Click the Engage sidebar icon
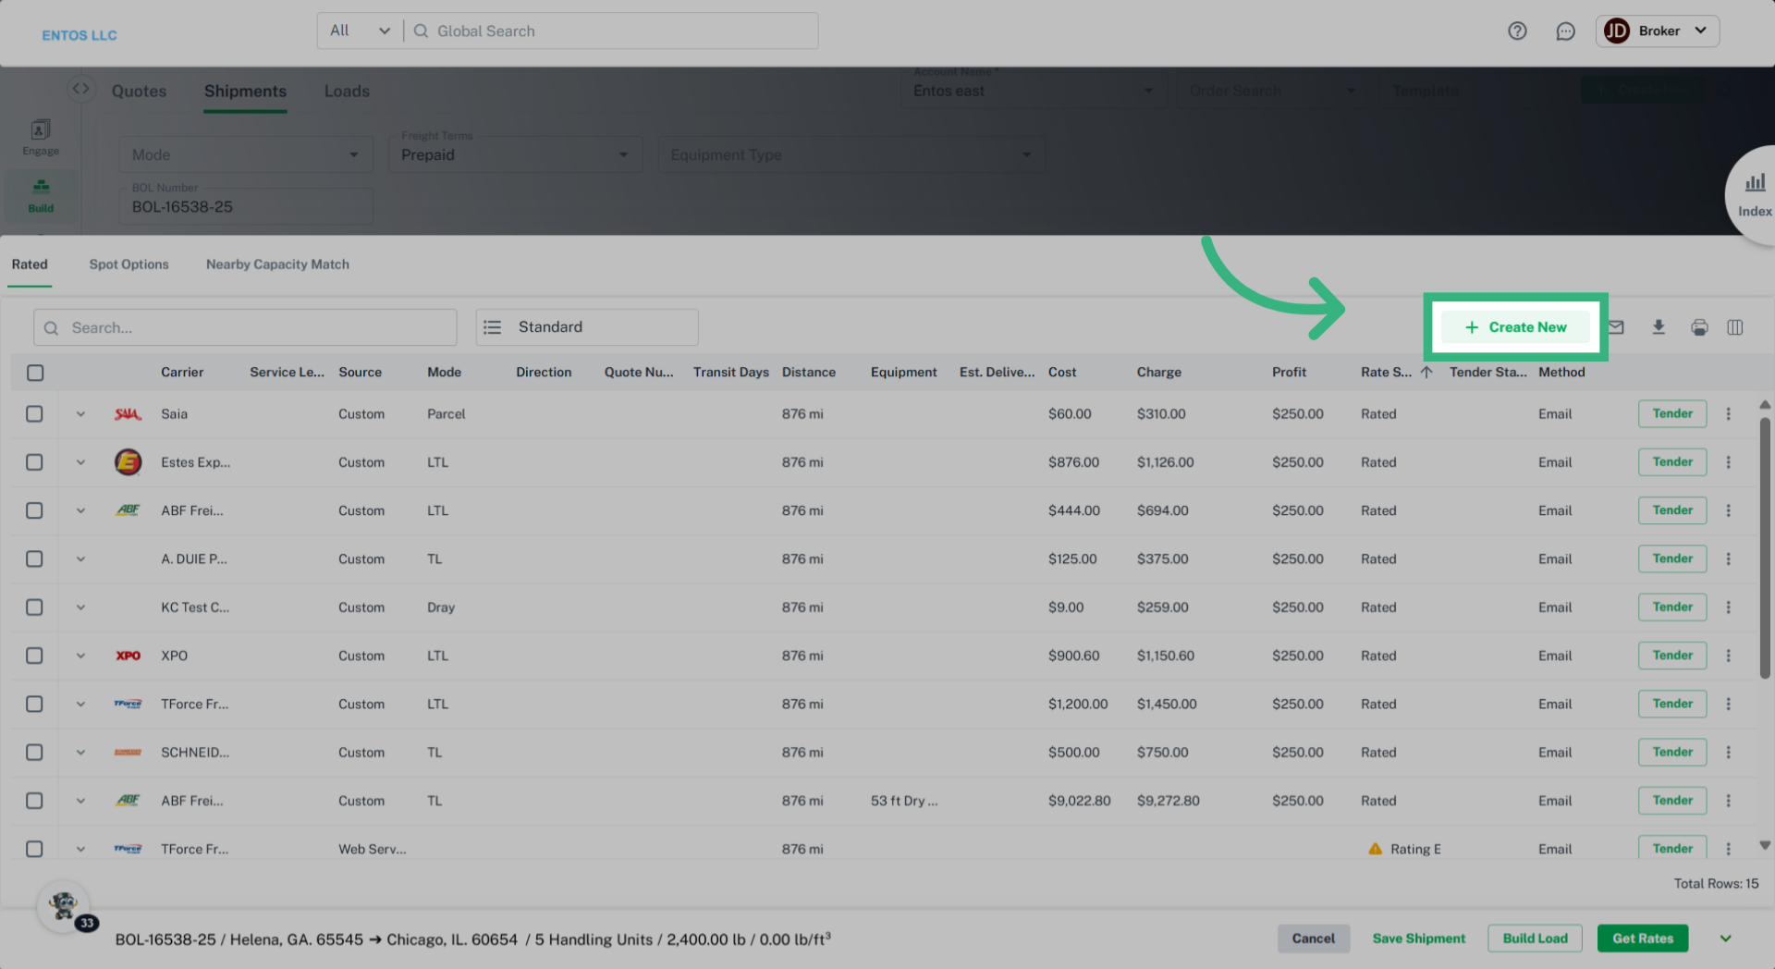 pyautogui.click(x=41, y=137)
